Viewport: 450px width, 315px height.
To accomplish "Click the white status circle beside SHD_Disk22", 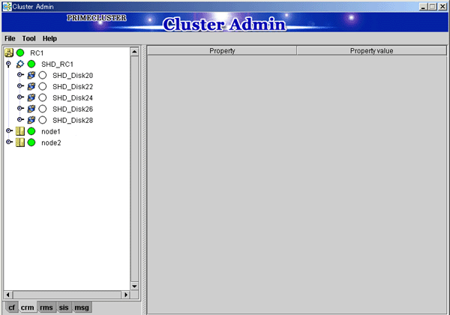I will point(43,86).
